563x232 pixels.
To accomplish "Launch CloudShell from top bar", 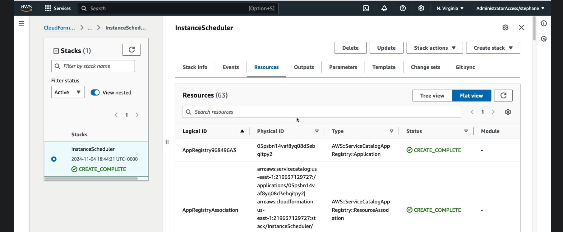I will [x=366, y=8].
